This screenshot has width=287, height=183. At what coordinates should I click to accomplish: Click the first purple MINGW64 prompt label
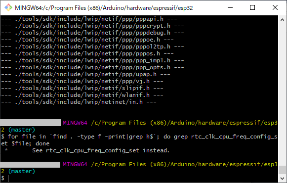(x=75, y=123)
